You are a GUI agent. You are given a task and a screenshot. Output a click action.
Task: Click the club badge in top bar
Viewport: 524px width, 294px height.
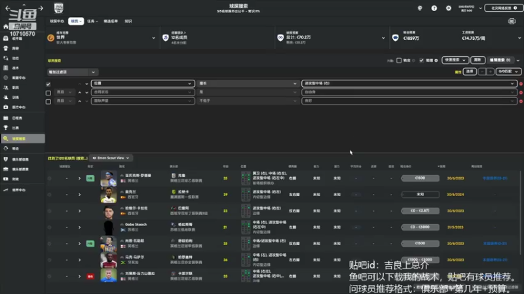pyautogui.click(x=58, y=8)
